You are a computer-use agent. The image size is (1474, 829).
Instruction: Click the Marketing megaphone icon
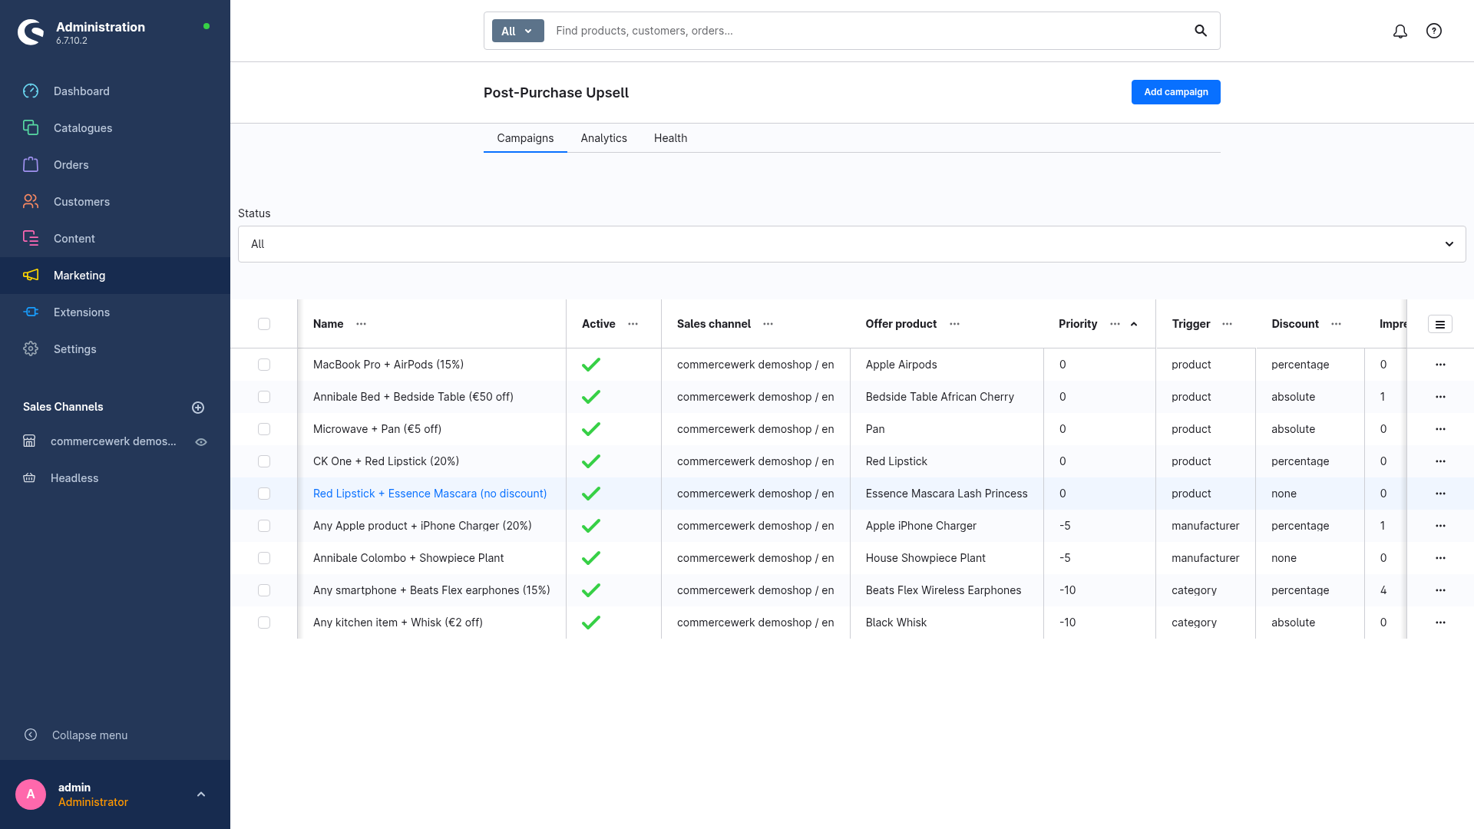(x=31, y=276)
